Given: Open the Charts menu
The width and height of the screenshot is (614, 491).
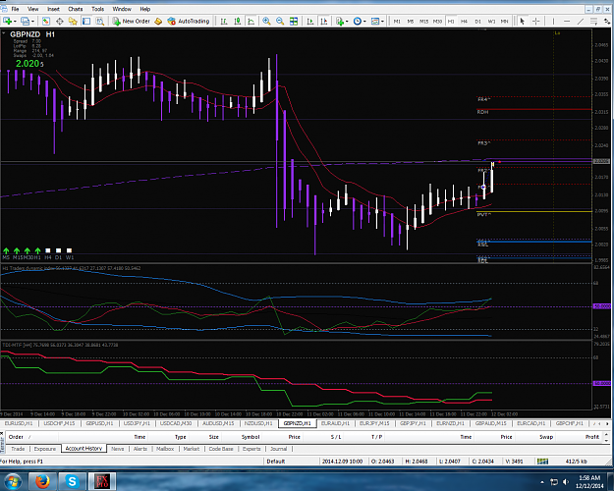Looking at the screenshot, I should click(76, 9).
